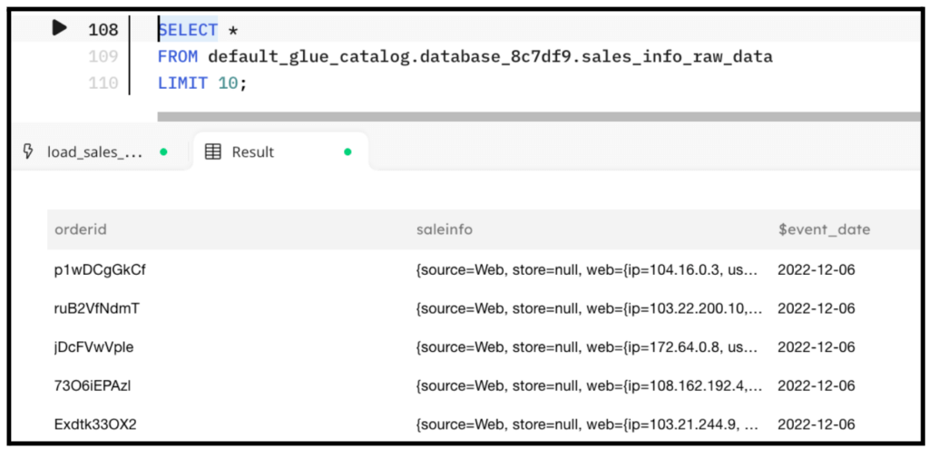Click the green status dot on the Result tab
The image size is (929, 449).
click(347, 152)
